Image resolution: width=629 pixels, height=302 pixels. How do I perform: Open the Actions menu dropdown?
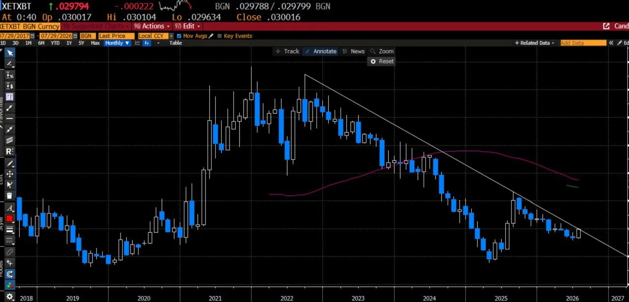(152, 26)
